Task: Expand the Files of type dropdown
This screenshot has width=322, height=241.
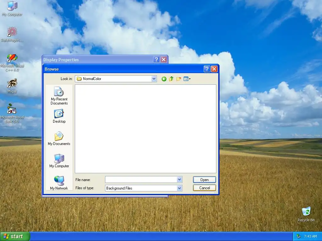Action: click(x=179, y=188)
